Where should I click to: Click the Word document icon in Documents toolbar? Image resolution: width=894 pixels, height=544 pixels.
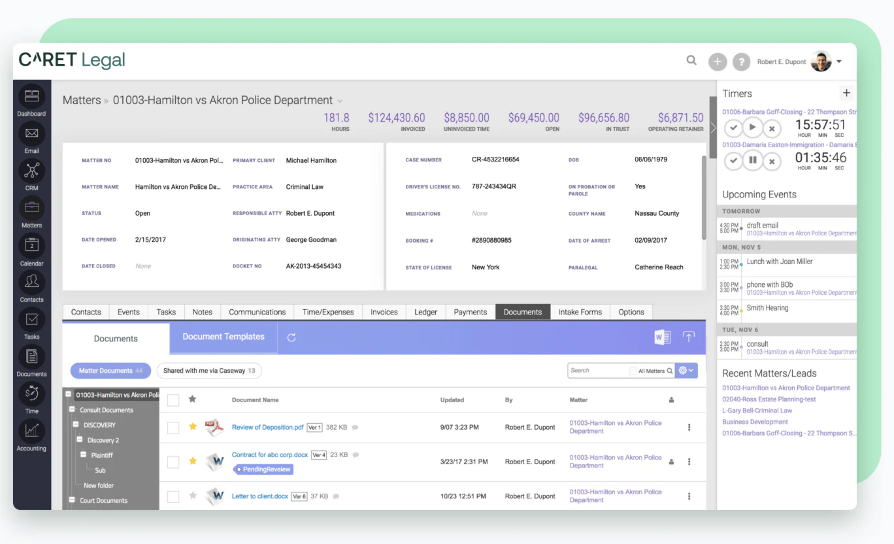tap(662, 337)
